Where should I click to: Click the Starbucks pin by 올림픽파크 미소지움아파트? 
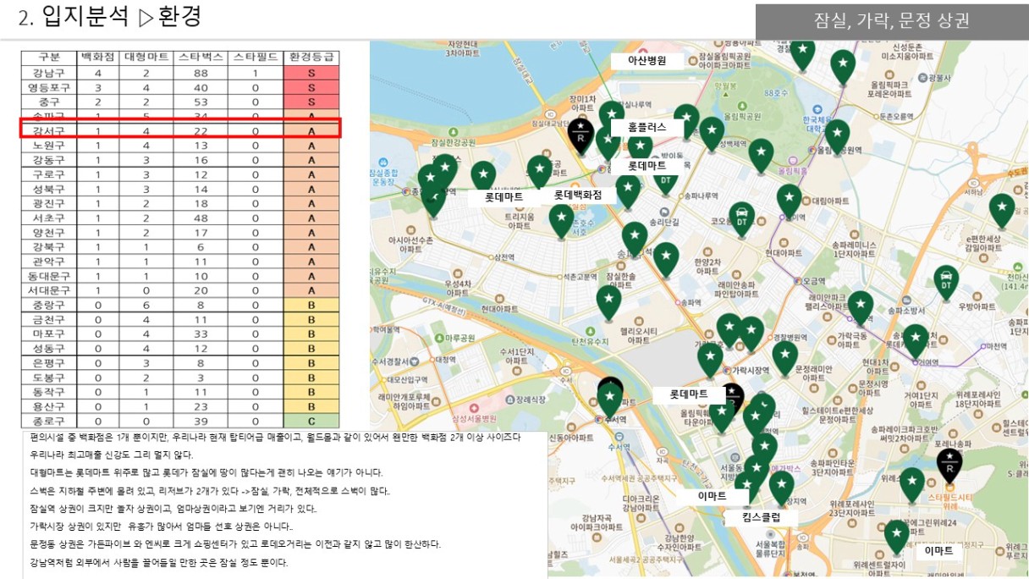842,66
